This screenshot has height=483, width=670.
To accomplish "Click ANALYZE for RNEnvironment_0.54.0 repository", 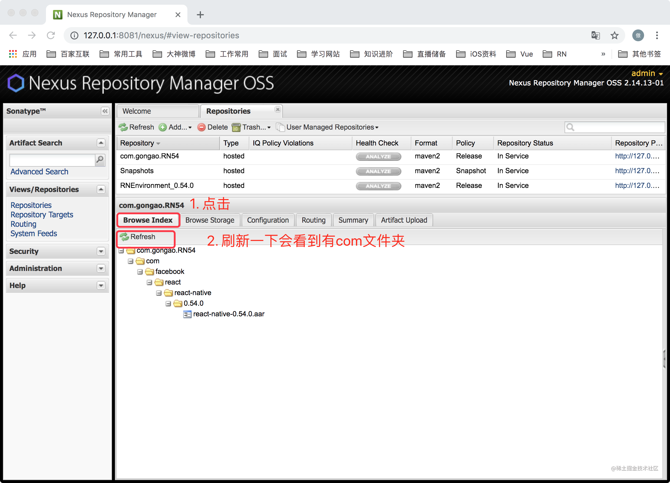I will point(378,186).
